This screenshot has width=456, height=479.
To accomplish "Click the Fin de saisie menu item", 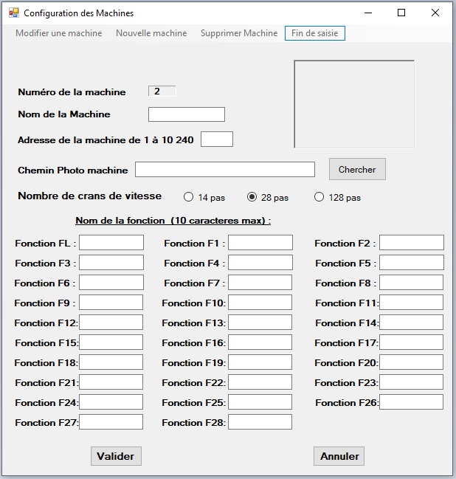I will 315,33.
